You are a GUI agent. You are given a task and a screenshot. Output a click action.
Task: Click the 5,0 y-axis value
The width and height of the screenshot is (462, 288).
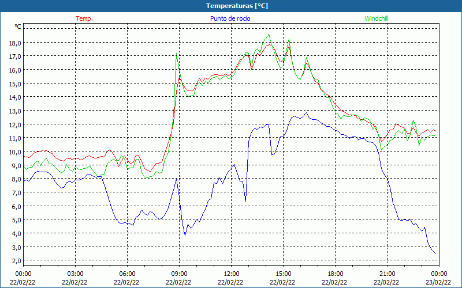pyautogui.click(x=17, y=220)
